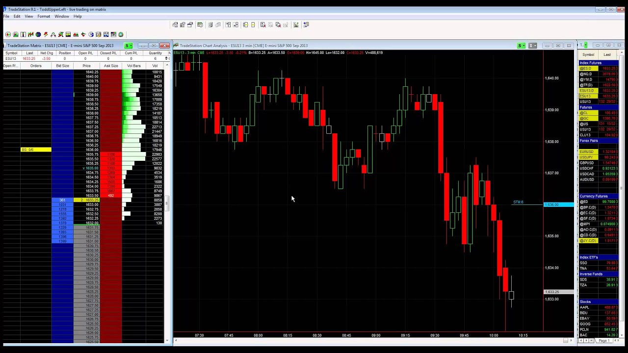Click the chart horizontal scrollbar thumb
Screen dimensions: 628x353
(565, 340)
